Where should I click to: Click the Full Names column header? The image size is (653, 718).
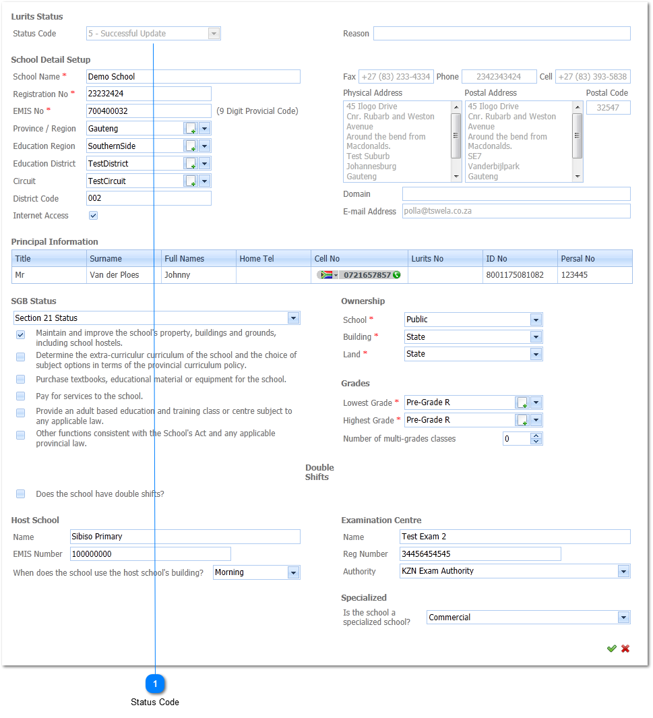199,258
